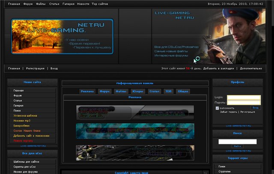Select the Статьи tab in the info panel
Viewport: 274px width, 174px height.
point(154,91)
